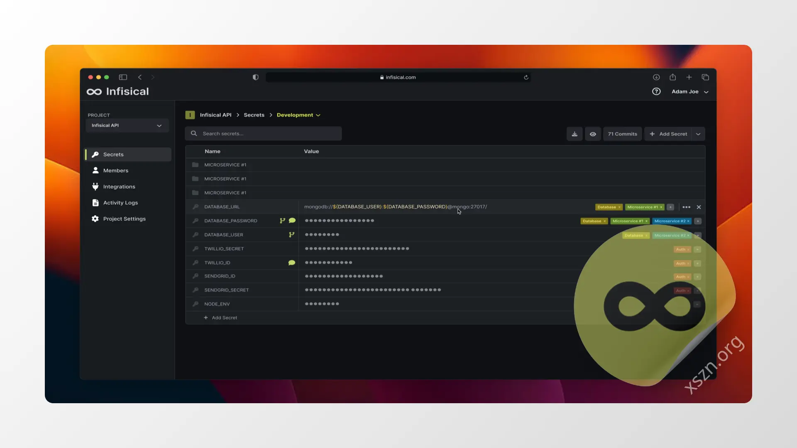Remove Microservice #2 tag from DATABASE_PASSWORD row

688,221
